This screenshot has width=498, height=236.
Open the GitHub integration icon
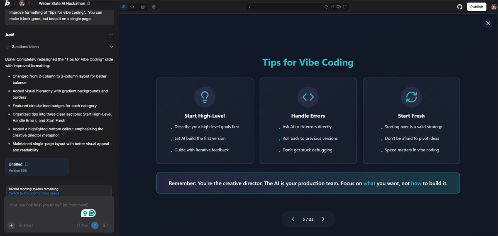tap(459, 7)
